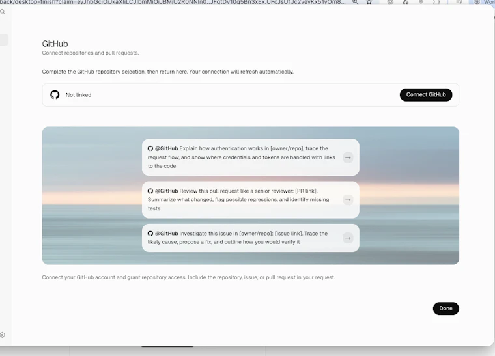Click the Connect GitHub button
This screenshot has height=356, width=495.
click(426, 94)
